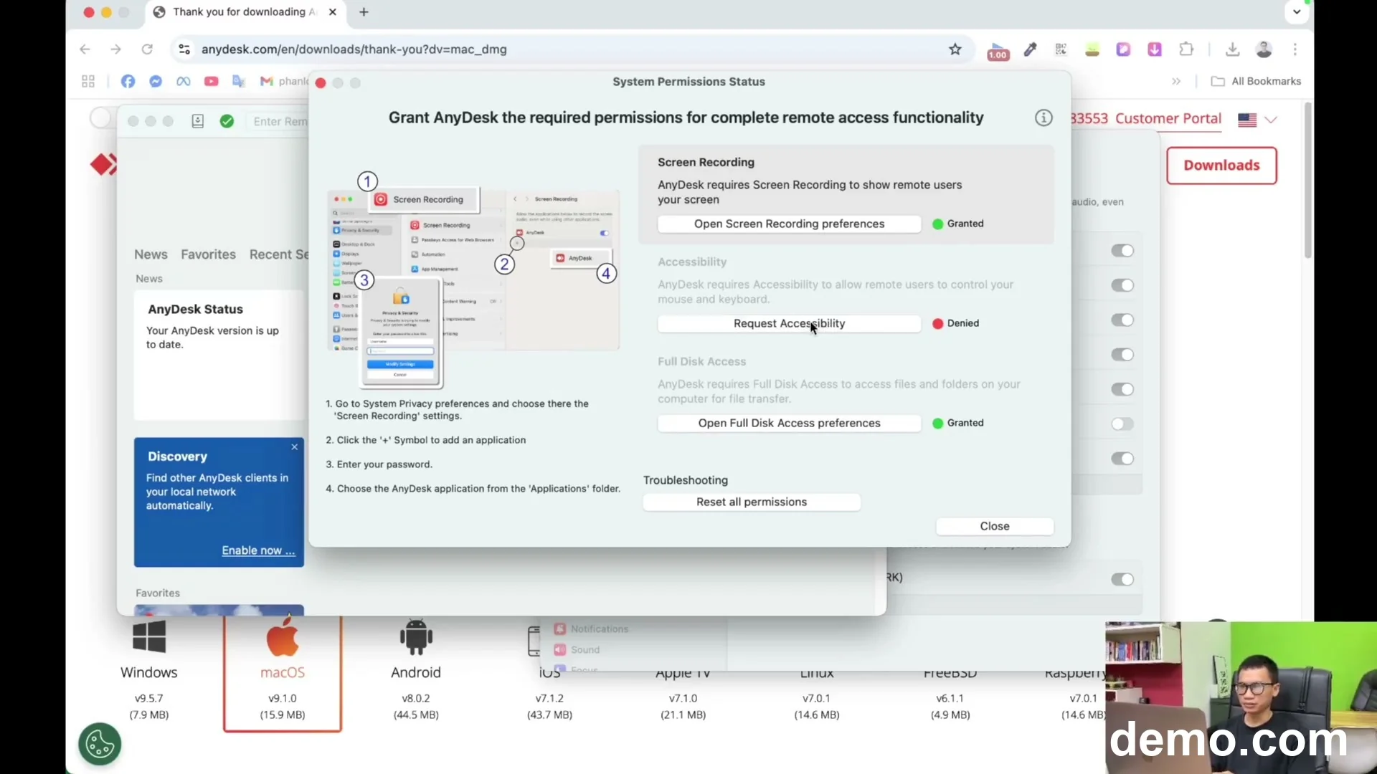Viewport: 1377px width, 774px height.
Task: Click the red 'Denied' Accessibility status
Action: tap(955, 323)
